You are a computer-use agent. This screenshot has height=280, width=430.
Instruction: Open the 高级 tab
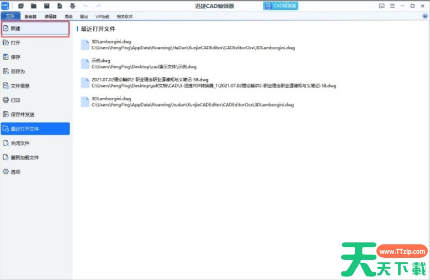coord(69,16)
